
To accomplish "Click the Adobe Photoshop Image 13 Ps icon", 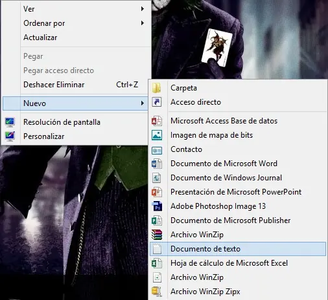I will tap(157, 206).
